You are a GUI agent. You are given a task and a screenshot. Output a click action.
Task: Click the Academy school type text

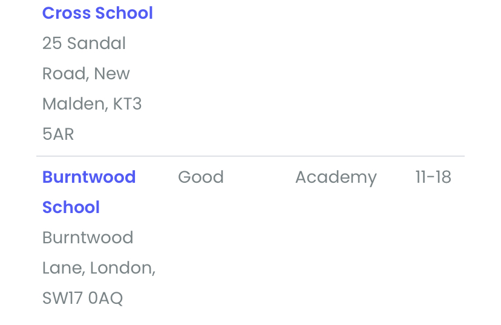(336, 177)
